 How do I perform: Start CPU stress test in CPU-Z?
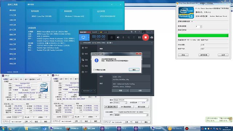pyautogui.click(x=126, y=107)
